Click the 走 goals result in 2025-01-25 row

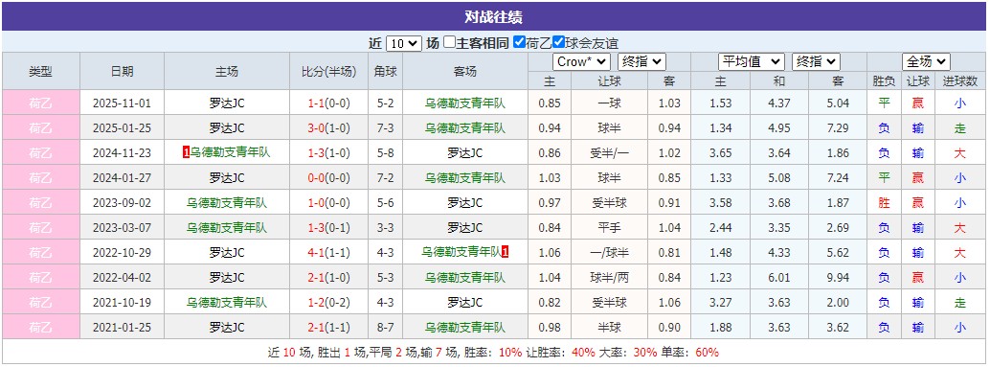(959, 128)
